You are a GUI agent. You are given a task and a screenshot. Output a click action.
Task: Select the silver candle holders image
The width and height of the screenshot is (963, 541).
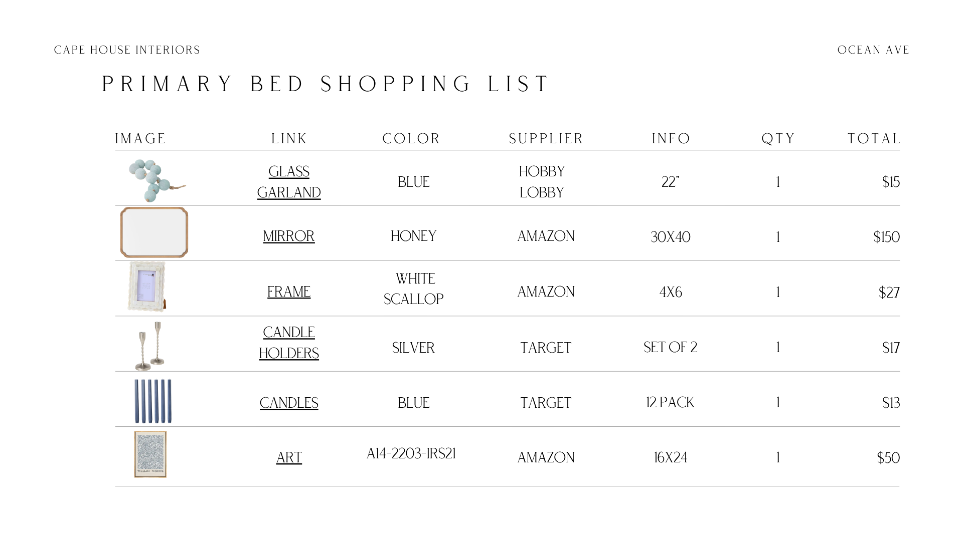[x=150, y=346]
